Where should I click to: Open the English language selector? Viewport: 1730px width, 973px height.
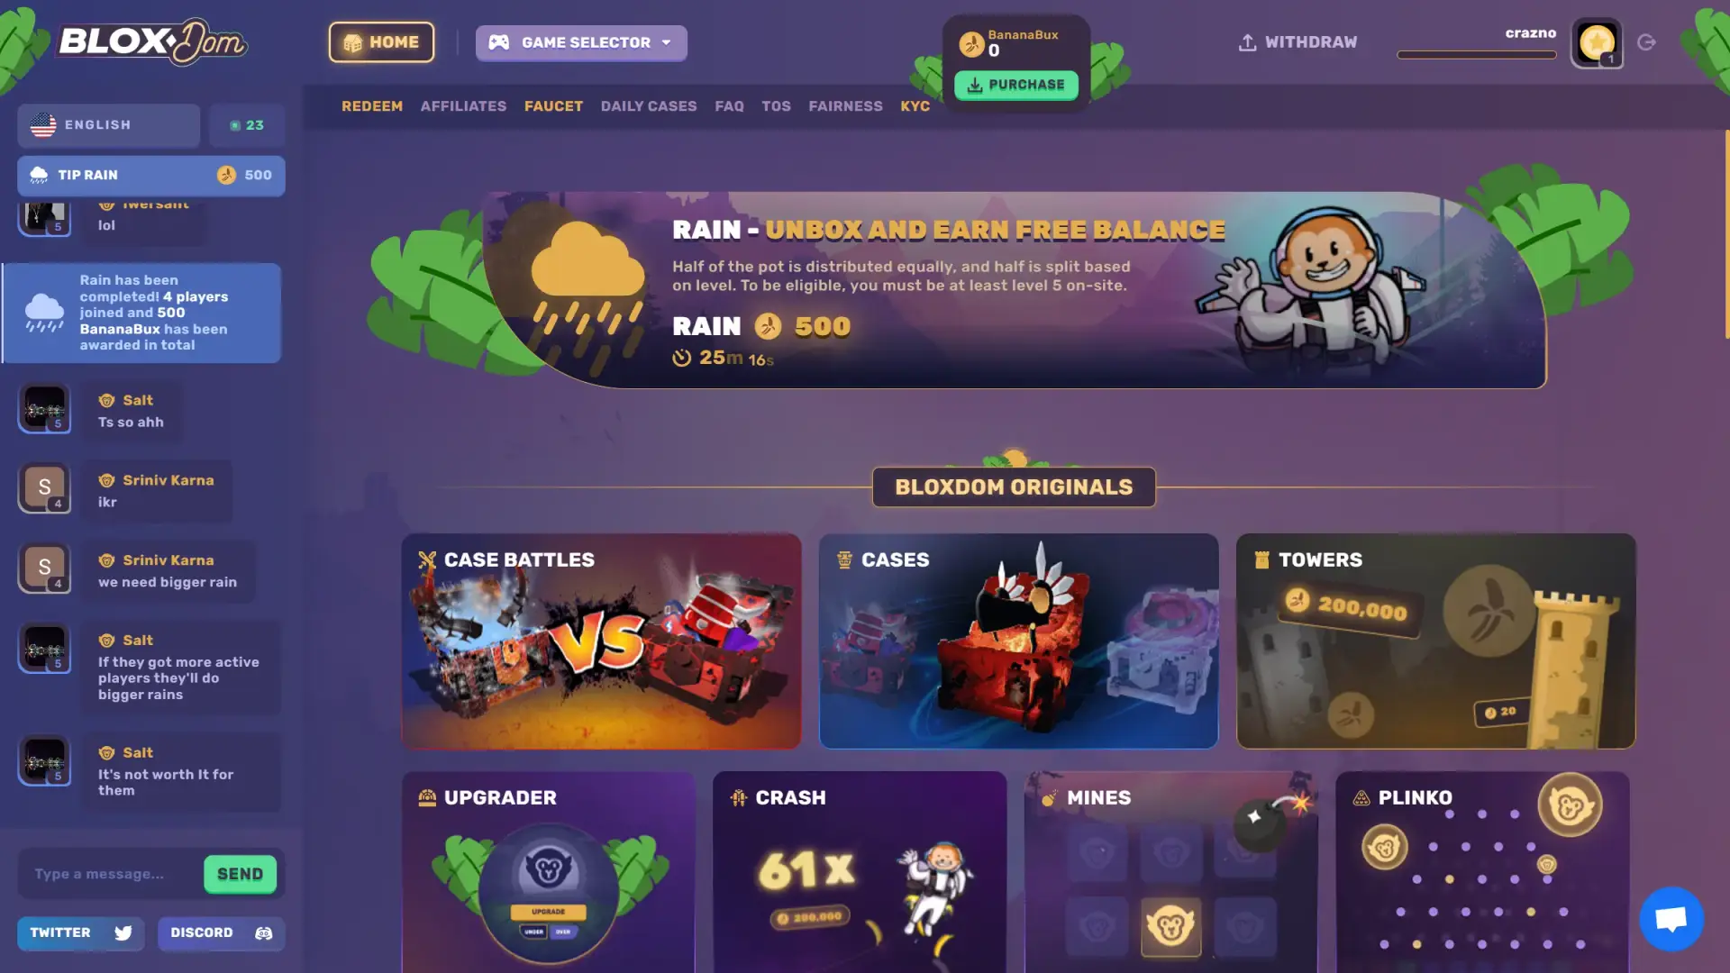point(108,125)
